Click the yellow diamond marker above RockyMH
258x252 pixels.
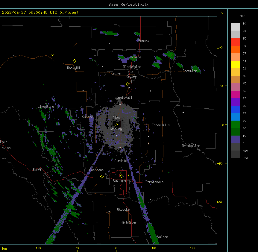point(75,61)
